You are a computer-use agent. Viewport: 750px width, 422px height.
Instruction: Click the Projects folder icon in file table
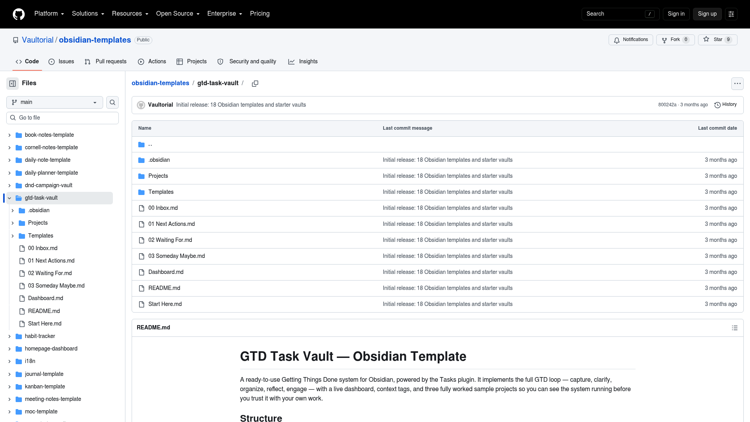pos(141,176)
